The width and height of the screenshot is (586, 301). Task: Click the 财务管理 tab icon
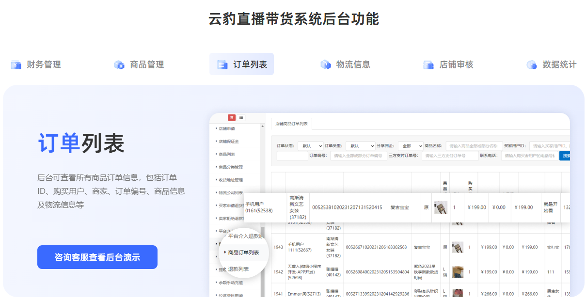click(16, 64)
